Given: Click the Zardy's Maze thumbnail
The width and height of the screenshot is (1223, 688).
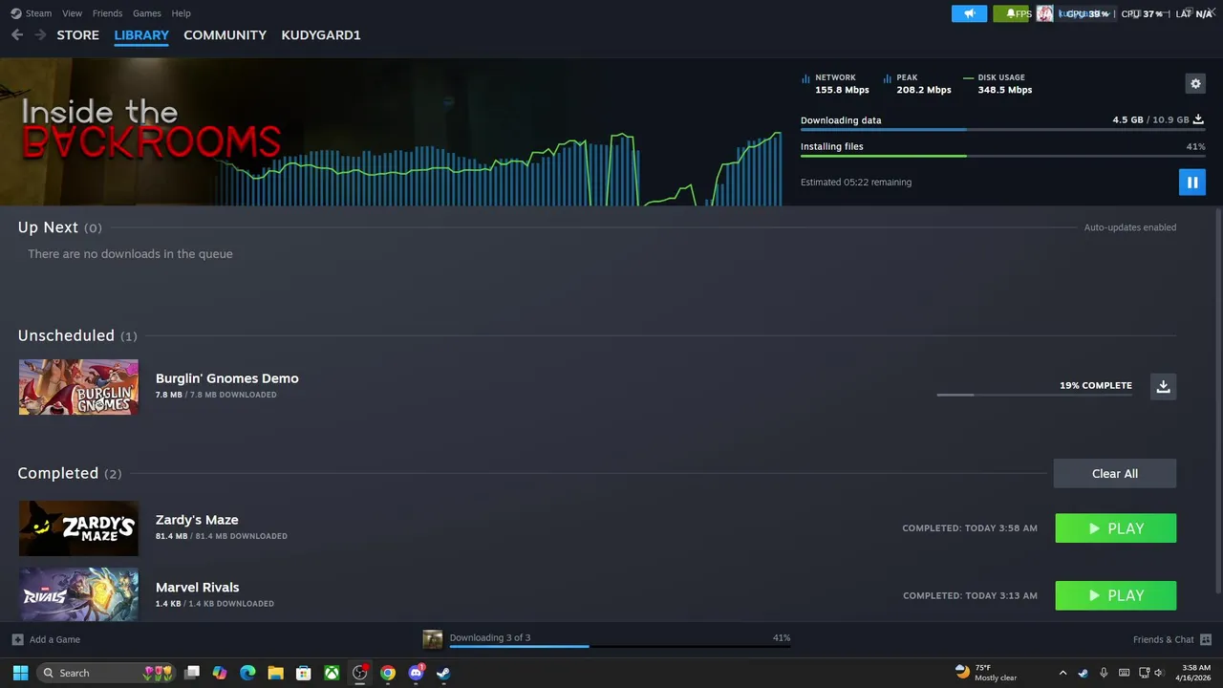Looking at the screenshot, I should pos(78,528).
